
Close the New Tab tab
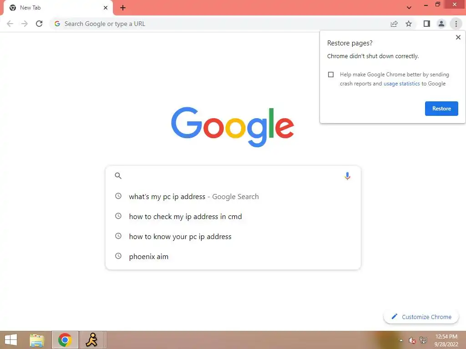tap(106, 8)
